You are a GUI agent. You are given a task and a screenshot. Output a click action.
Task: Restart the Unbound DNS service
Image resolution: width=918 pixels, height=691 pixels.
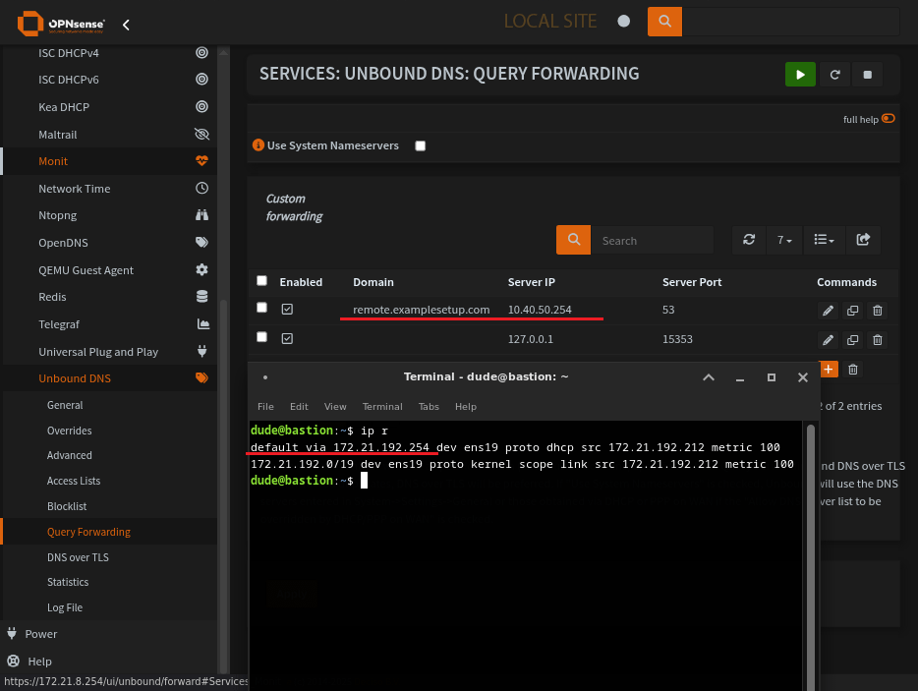[x=834, y=75]
